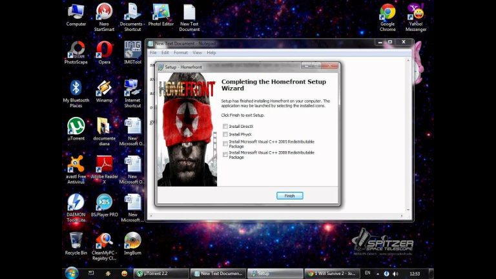Open Notepad Help menu
This screenshot has width=496, height=279.
[211, 53]
